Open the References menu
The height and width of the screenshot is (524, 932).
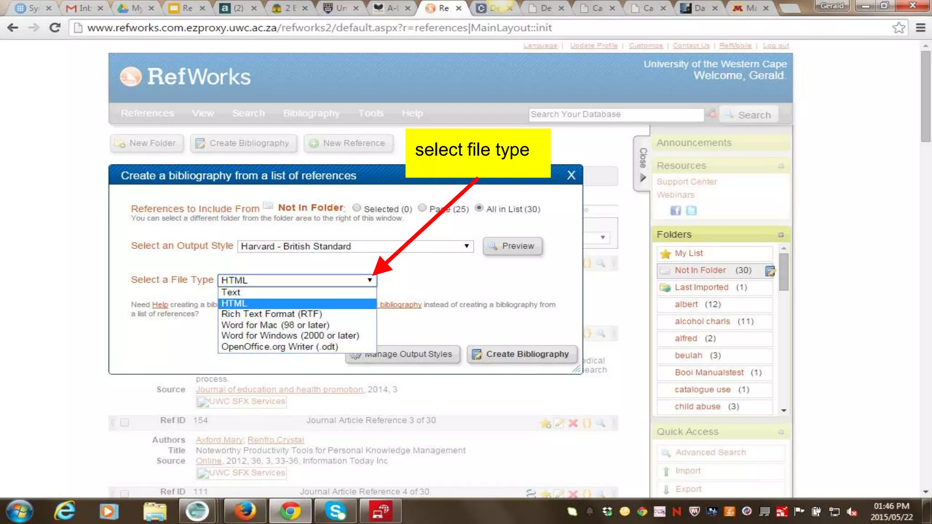pyautogui.click(x=147, y=113)
